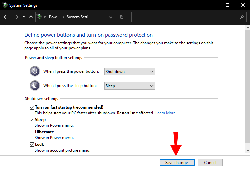This screenshot has height=169, width=250.
Task: Click the sleep button moon icon
Action: [35, 86]
